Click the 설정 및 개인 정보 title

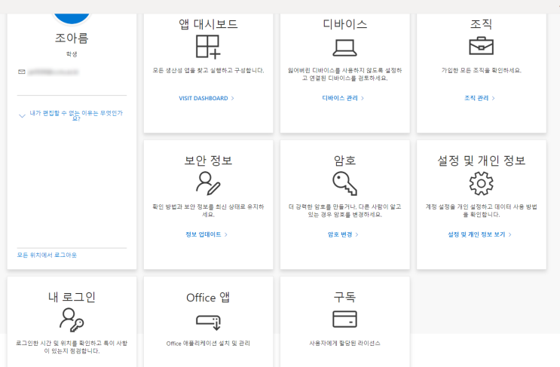481,161
